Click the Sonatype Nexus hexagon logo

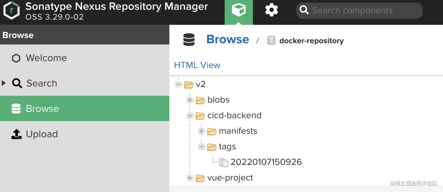pyautogui.click(x=11, y=11)
